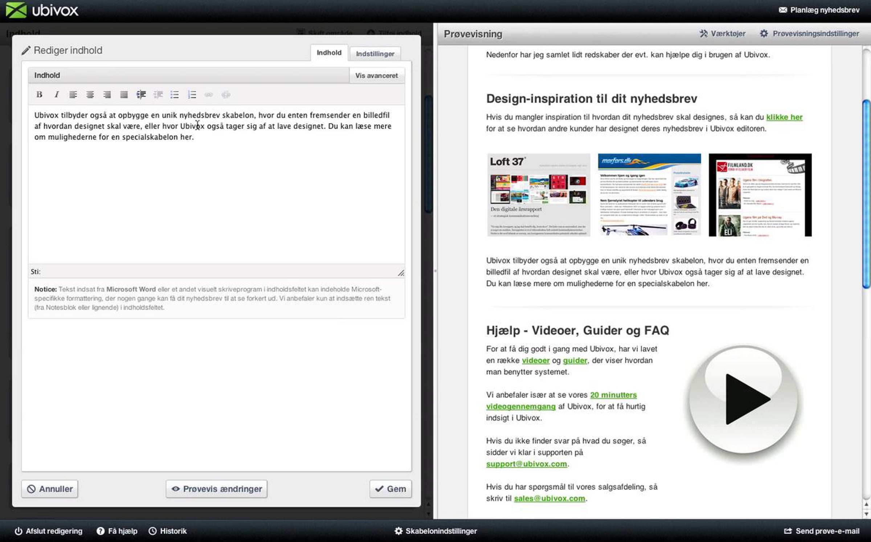Open the Loft 37 newsletter thumbnail
The width and height of the screenshot is (871, 542).
tap(539, 195)
